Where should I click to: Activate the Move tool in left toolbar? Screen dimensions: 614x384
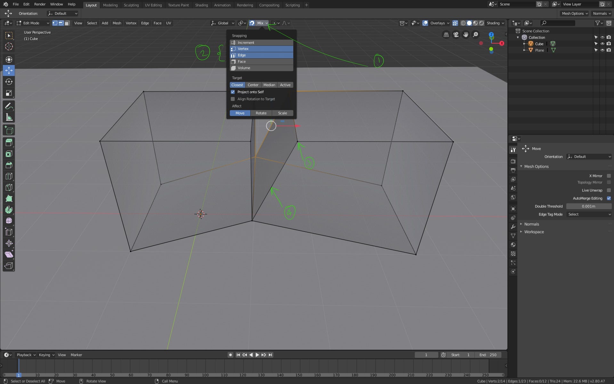[x=9, y=70]
